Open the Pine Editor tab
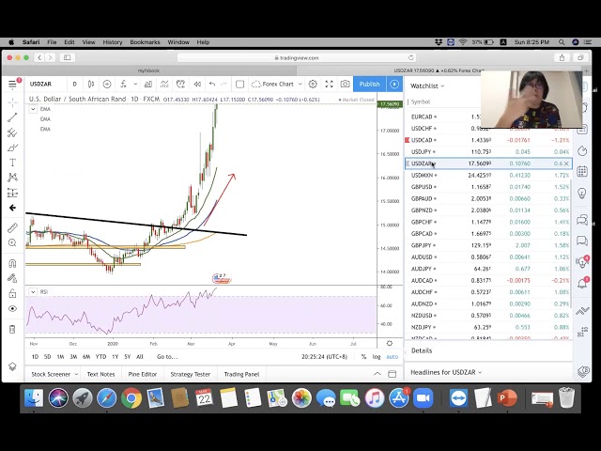Viewport: 601px width, 451px height. click(x=143, y=374)
